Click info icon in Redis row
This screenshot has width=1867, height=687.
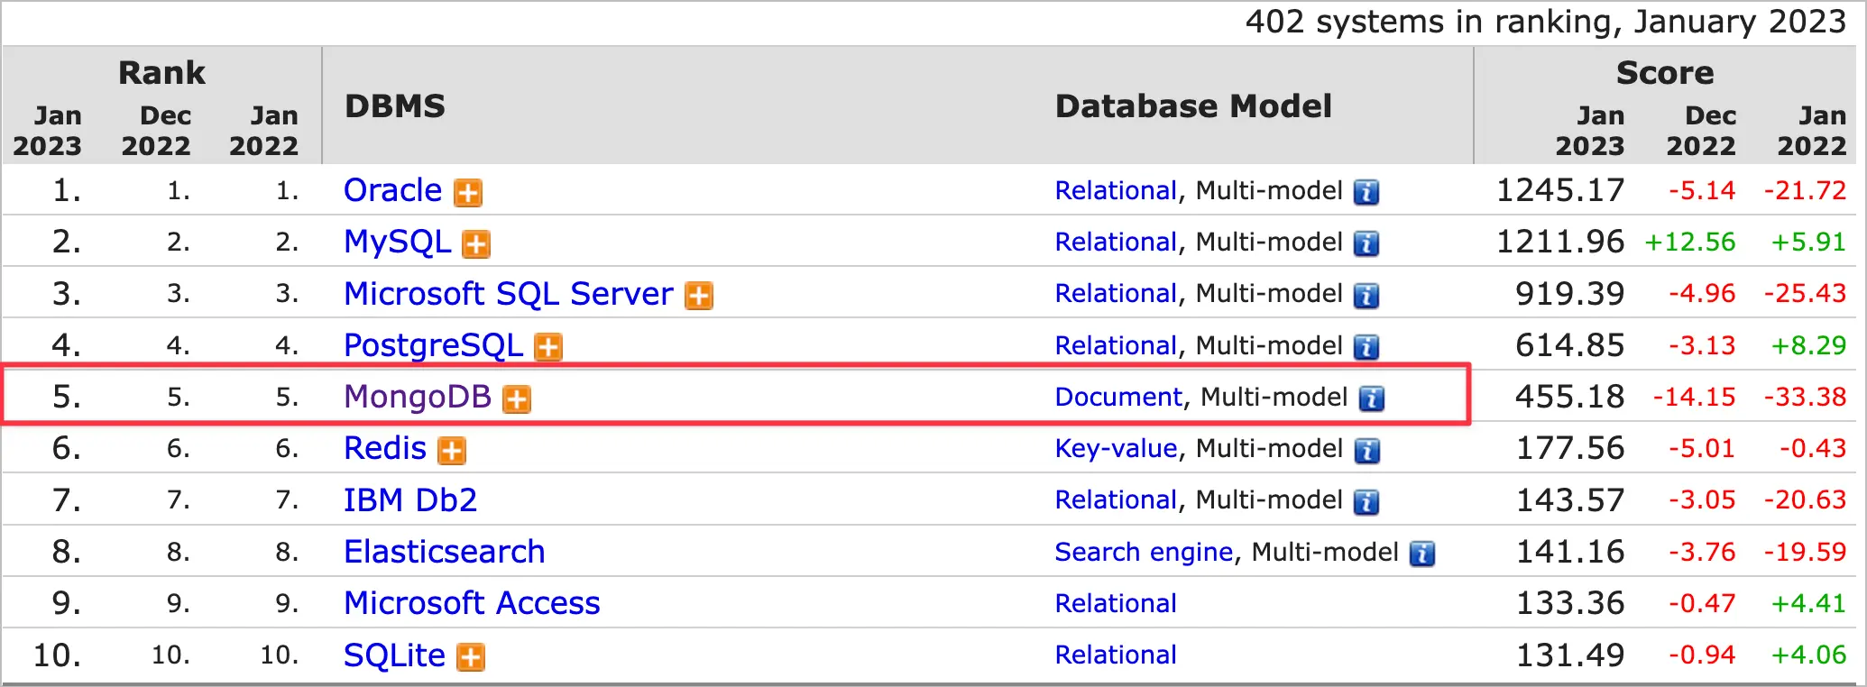[x=1366, y=450]
